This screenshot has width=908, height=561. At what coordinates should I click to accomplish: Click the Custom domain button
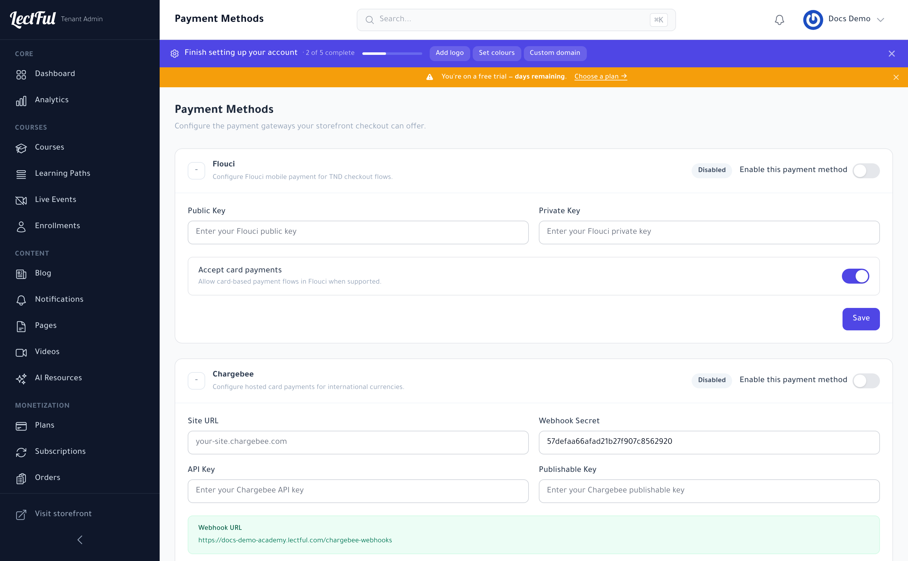point(555,53)
